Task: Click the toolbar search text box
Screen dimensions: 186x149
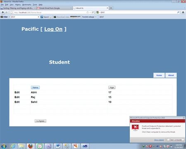Action: [24, 17]
